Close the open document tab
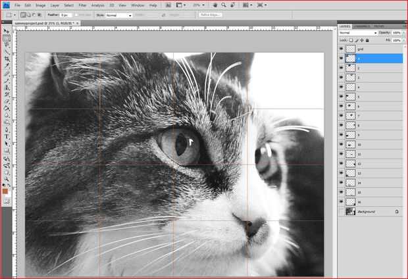 [77, 24]
